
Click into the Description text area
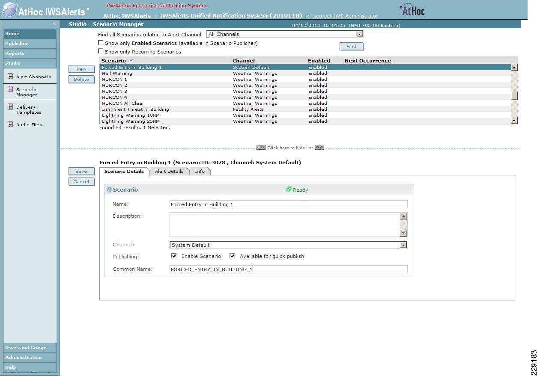pos(285,225)
